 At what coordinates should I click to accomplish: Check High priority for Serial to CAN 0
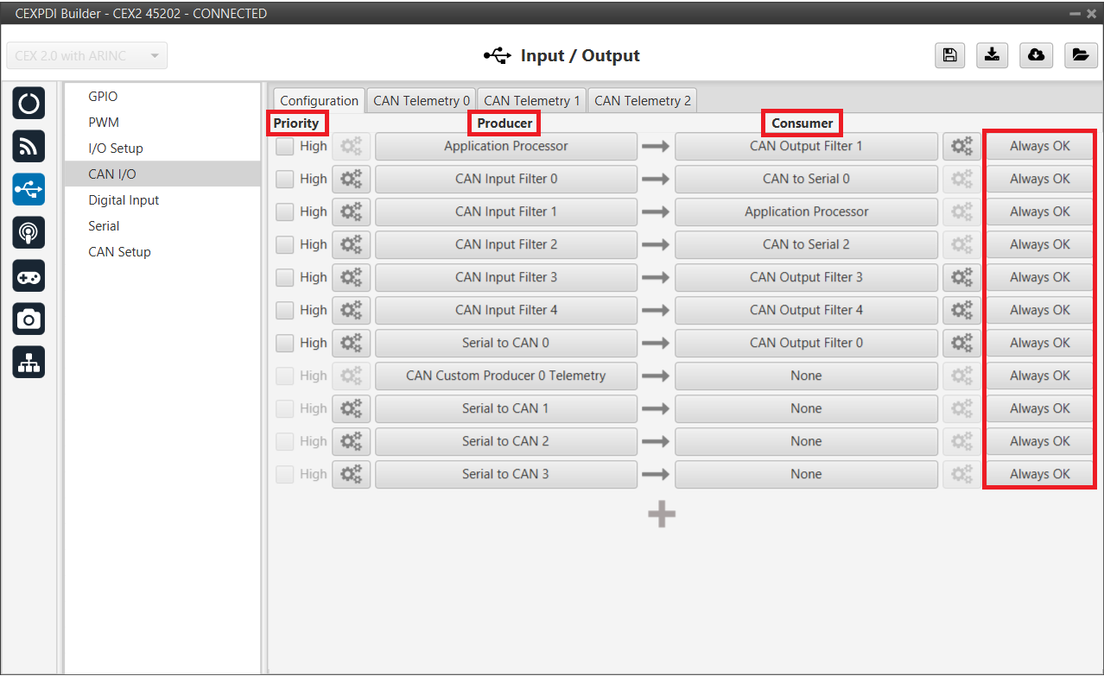(285, 344)
